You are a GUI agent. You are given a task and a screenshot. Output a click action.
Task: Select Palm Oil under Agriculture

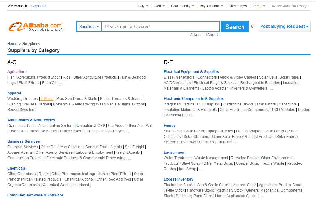(49, 83)
